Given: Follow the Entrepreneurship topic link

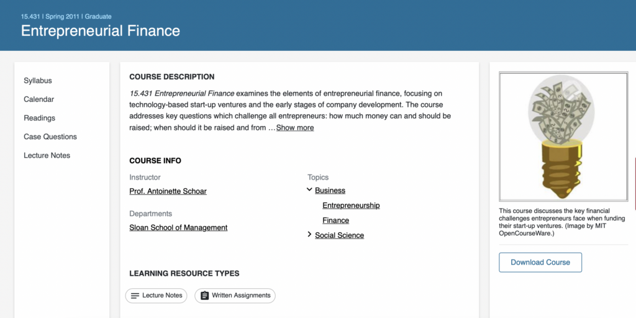Looking at the screenshot, I should (352, 205).
